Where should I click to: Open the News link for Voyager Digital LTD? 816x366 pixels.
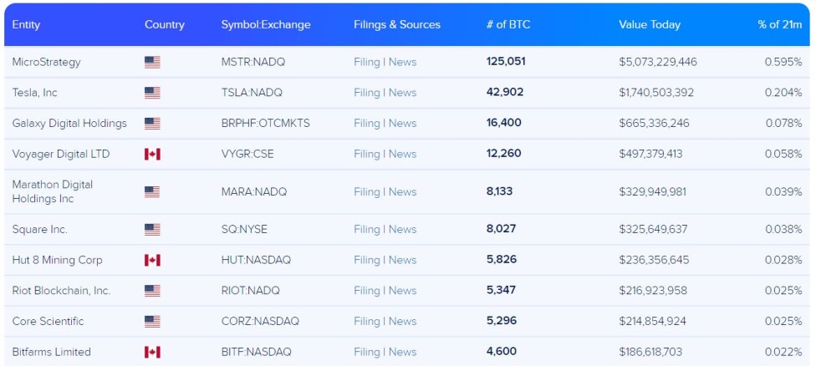(403, 154)
